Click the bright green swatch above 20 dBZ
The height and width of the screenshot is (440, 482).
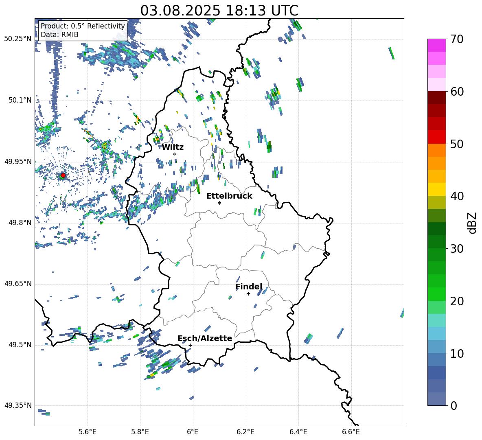pos(436,294)
